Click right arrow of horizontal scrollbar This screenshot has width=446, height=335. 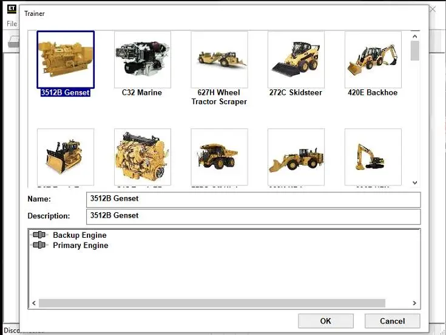[x=414, y=303]
